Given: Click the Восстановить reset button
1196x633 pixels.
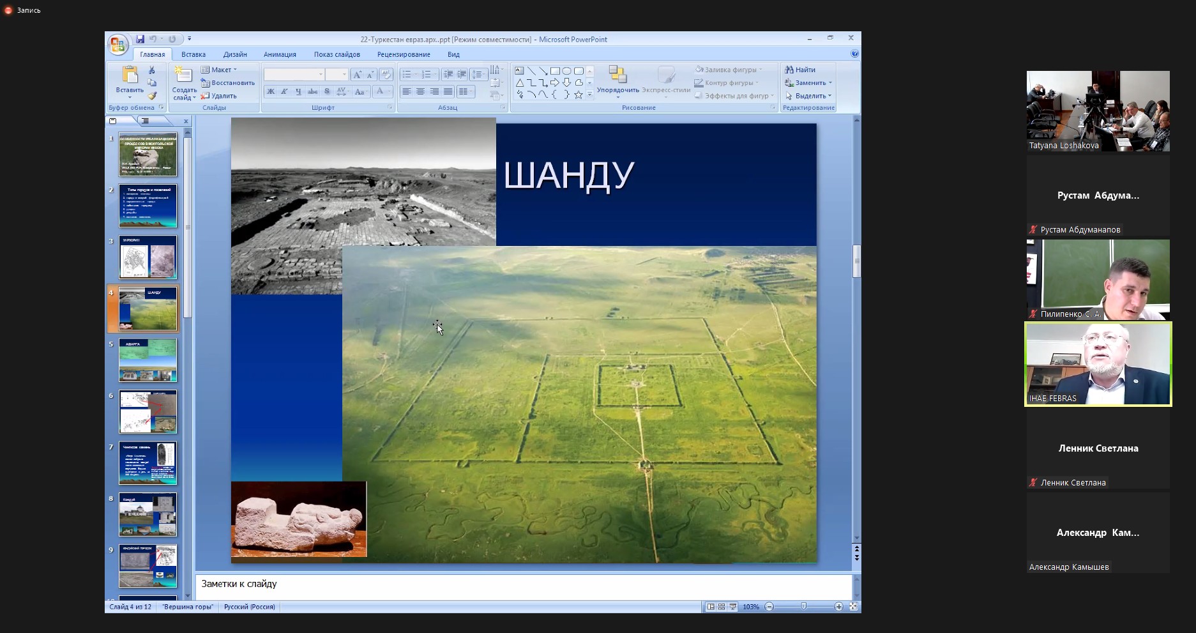Looking at the screenshot, I should click(x=228, y=83).
